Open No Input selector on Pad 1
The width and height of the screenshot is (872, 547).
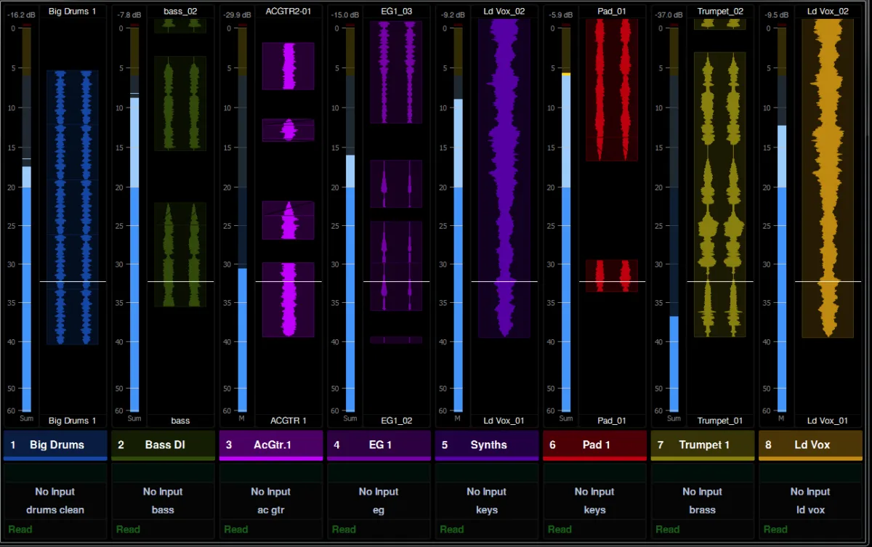594,492
